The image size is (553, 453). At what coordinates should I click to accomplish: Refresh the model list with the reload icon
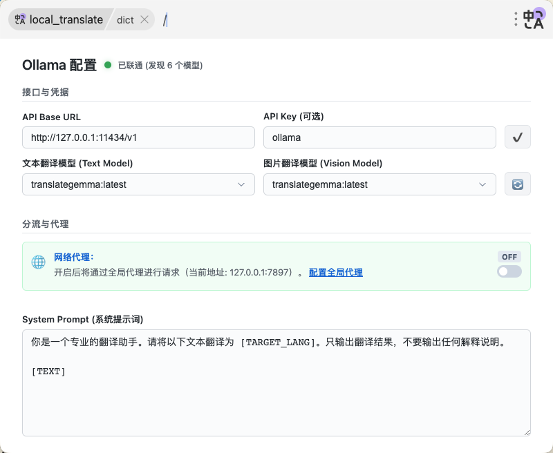[x=517, y=184]
